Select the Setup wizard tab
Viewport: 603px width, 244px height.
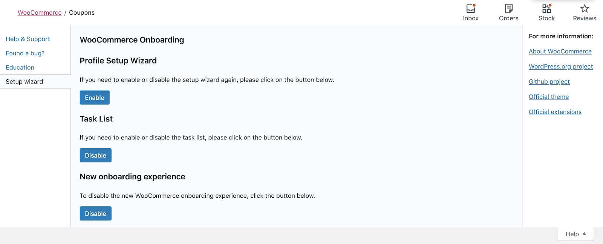pos(24,82)
